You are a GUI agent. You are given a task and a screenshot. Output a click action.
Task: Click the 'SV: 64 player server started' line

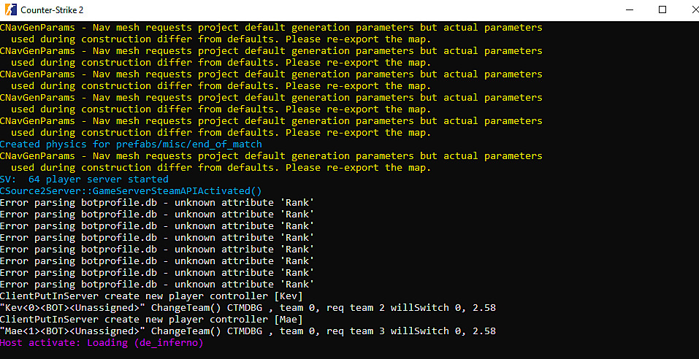[x=84, y=179]
